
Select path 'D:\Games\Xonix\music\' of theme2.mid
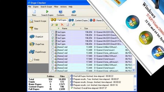(x=104, y=59)
